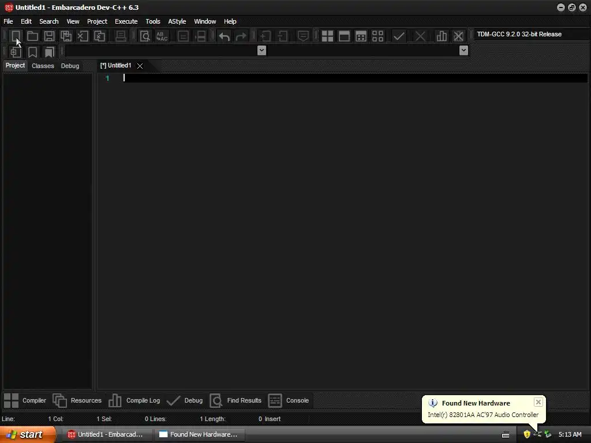Open the Search menu
The image size is (591, 443).
coord(49,21)
